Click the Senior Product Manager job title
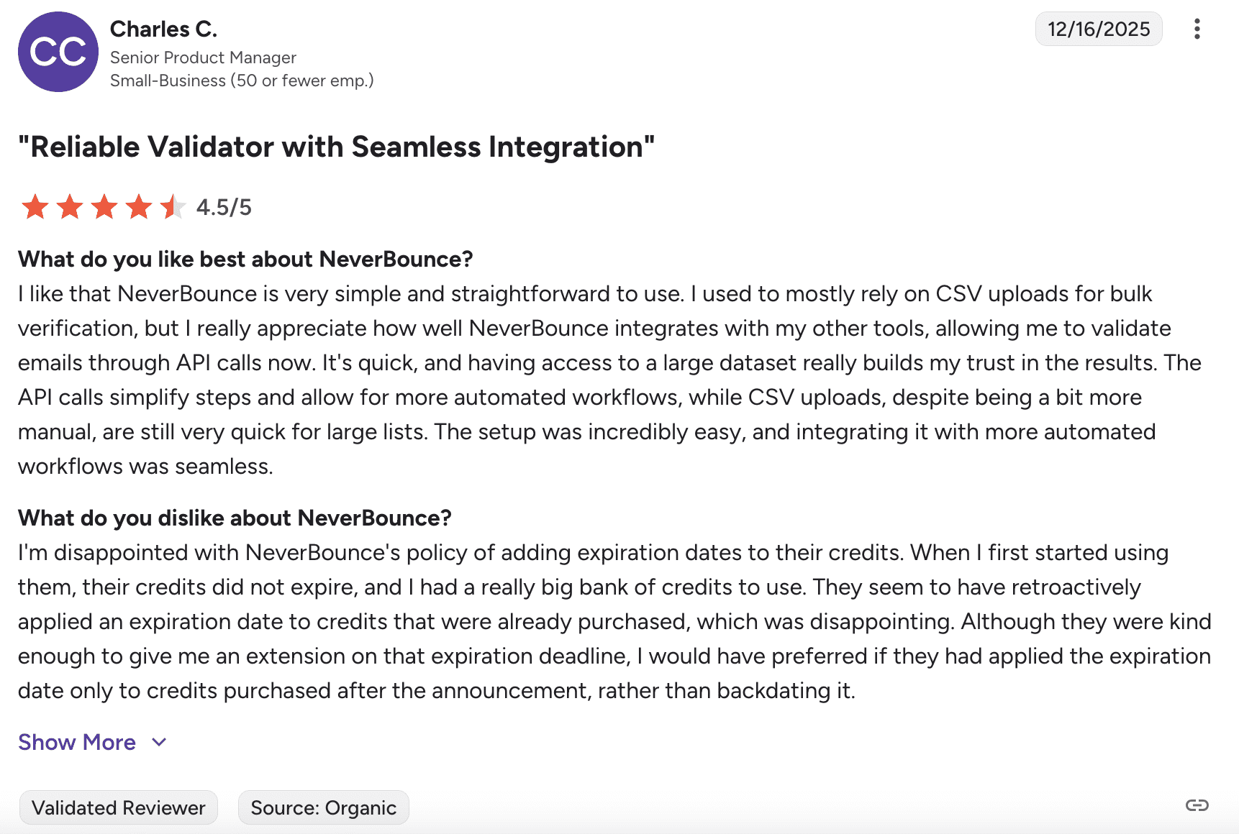This screenshot has width=1239, height=834. (203, 58)
